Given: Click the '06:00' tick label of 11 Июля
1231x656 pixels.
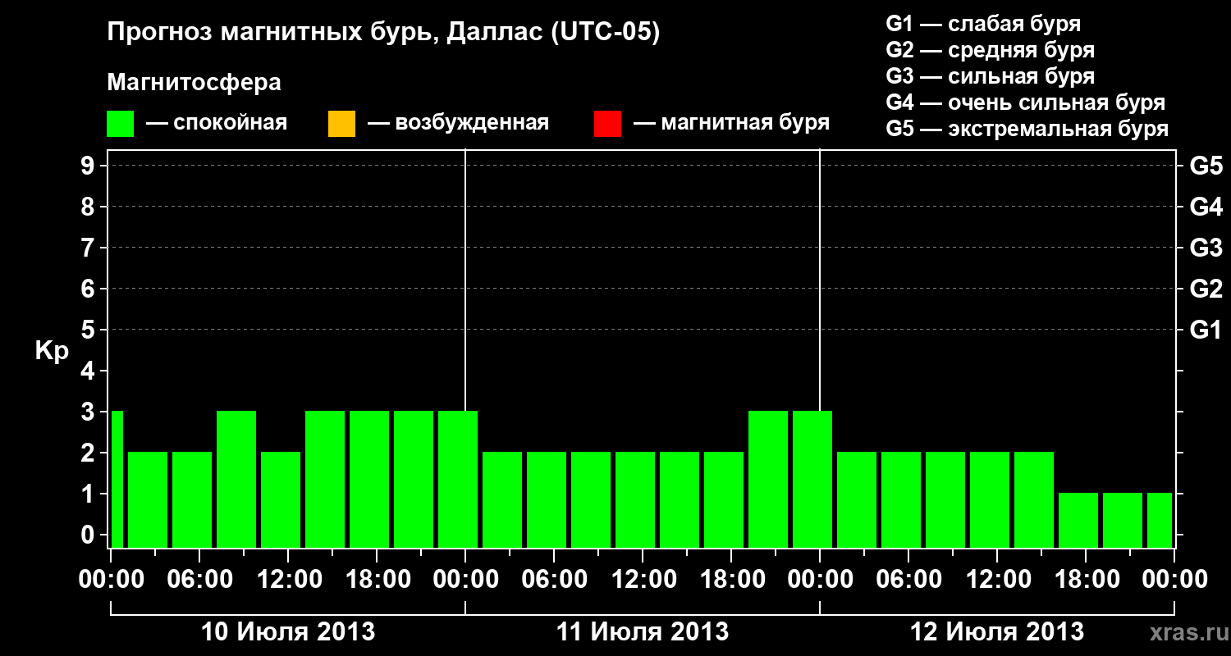Looking at the screenshot, I should point(554,580).
